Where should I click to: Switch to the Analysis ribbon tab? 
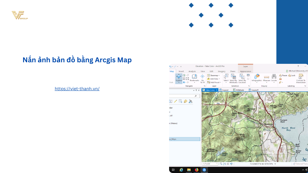(192, 71)
